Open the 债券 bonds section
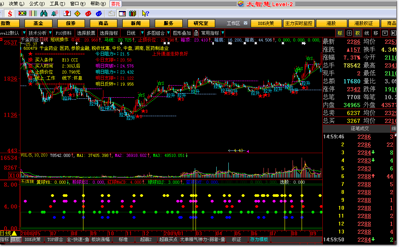This screenshot has height=247, width=399. click(71, 23)
